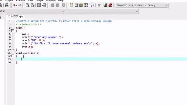Open the TDM-GCC 4.9.2 64-bit Debug compiler dropdown

point(142,5)
